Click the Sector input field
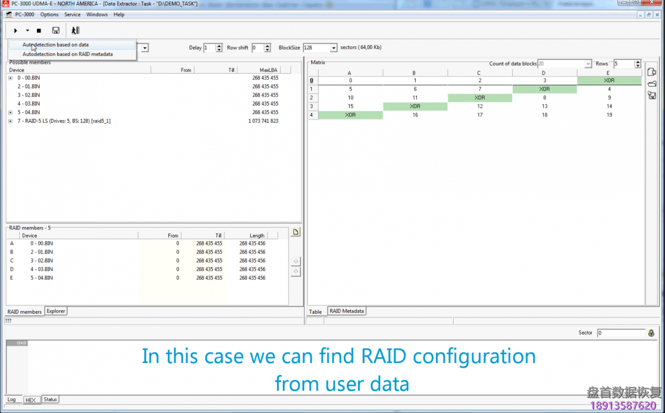The width and height of the screenshot is (665, 413). point(620,333)
